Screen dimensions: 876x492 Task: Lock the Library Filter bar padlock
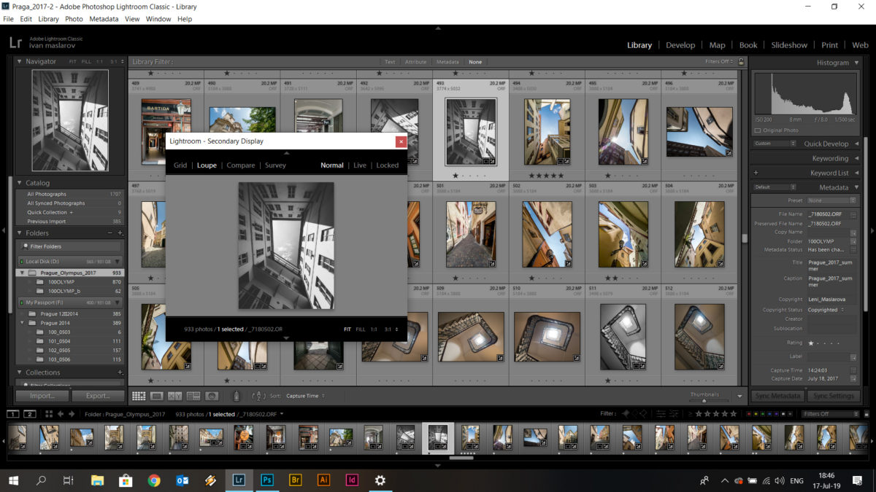pos(741,62)
